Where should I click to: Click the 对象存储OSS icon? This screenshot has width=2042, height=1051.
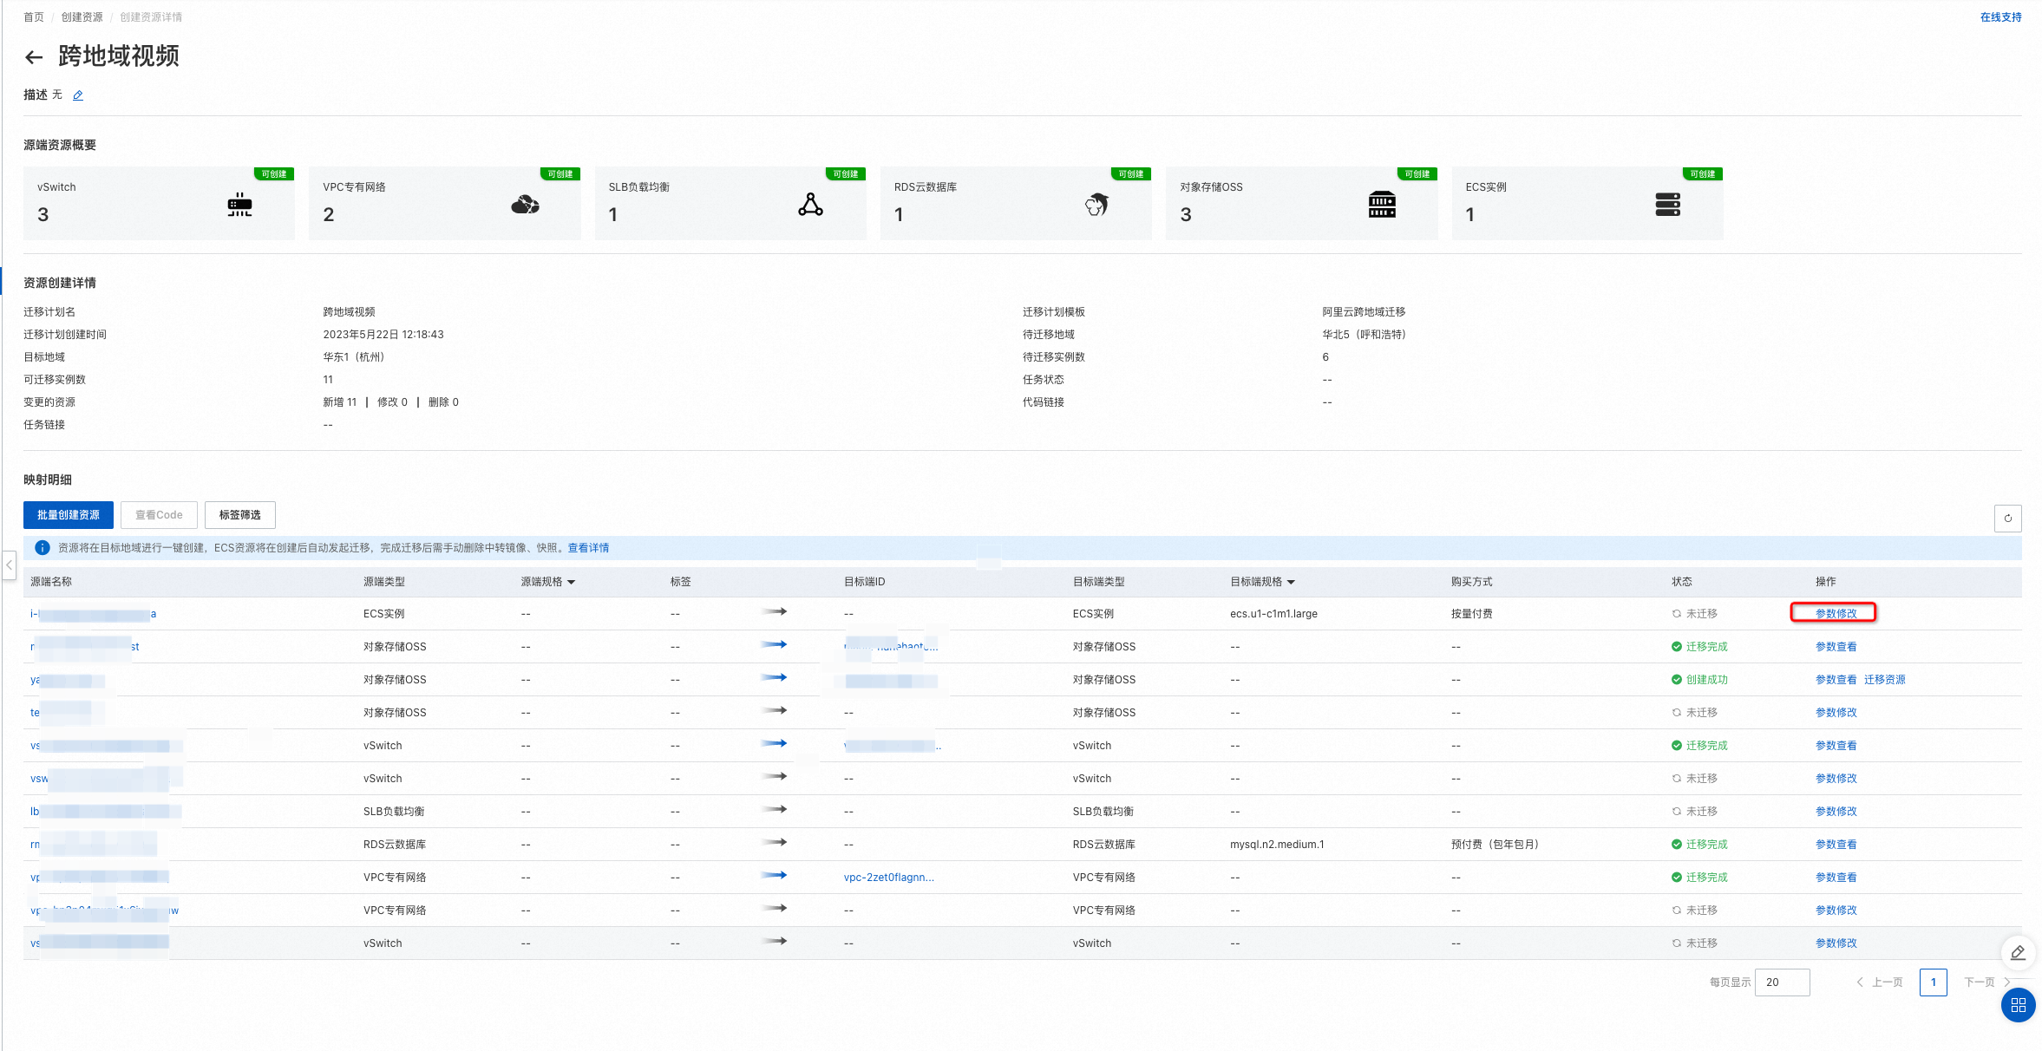tap(1382, 205)
